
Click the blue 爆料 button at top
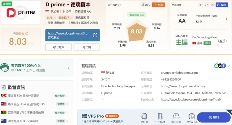222,5
